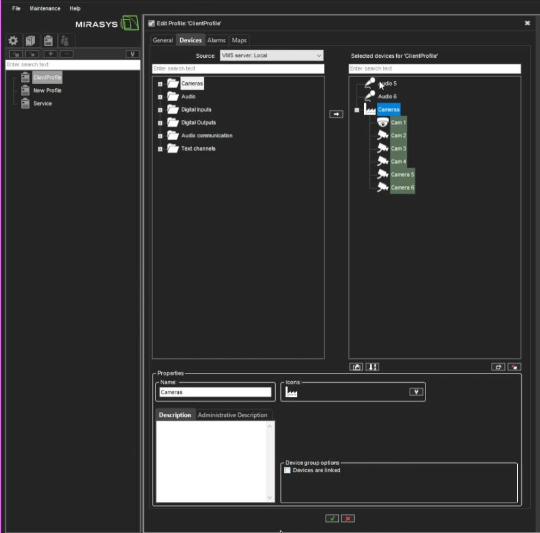Screen dimensions: 540x533
Task: Open the Maintenance menu
Action: coord(45,9)
